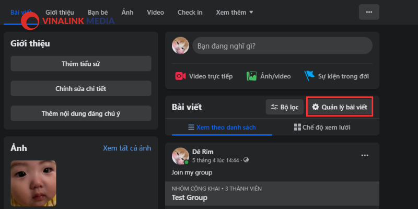418x209 pixels.
Task: Click the gear icon in Quản lý bài viết
Action: pos(316,107)
